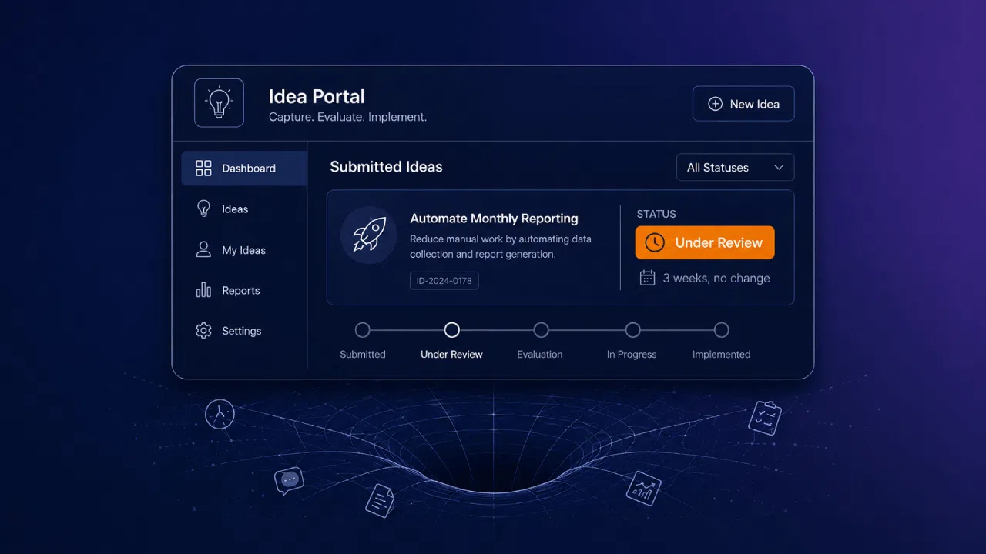Viewport: 986px width, 554px height.
Task: Click the Reports bar chart icon
Action: tap(203, 290)
